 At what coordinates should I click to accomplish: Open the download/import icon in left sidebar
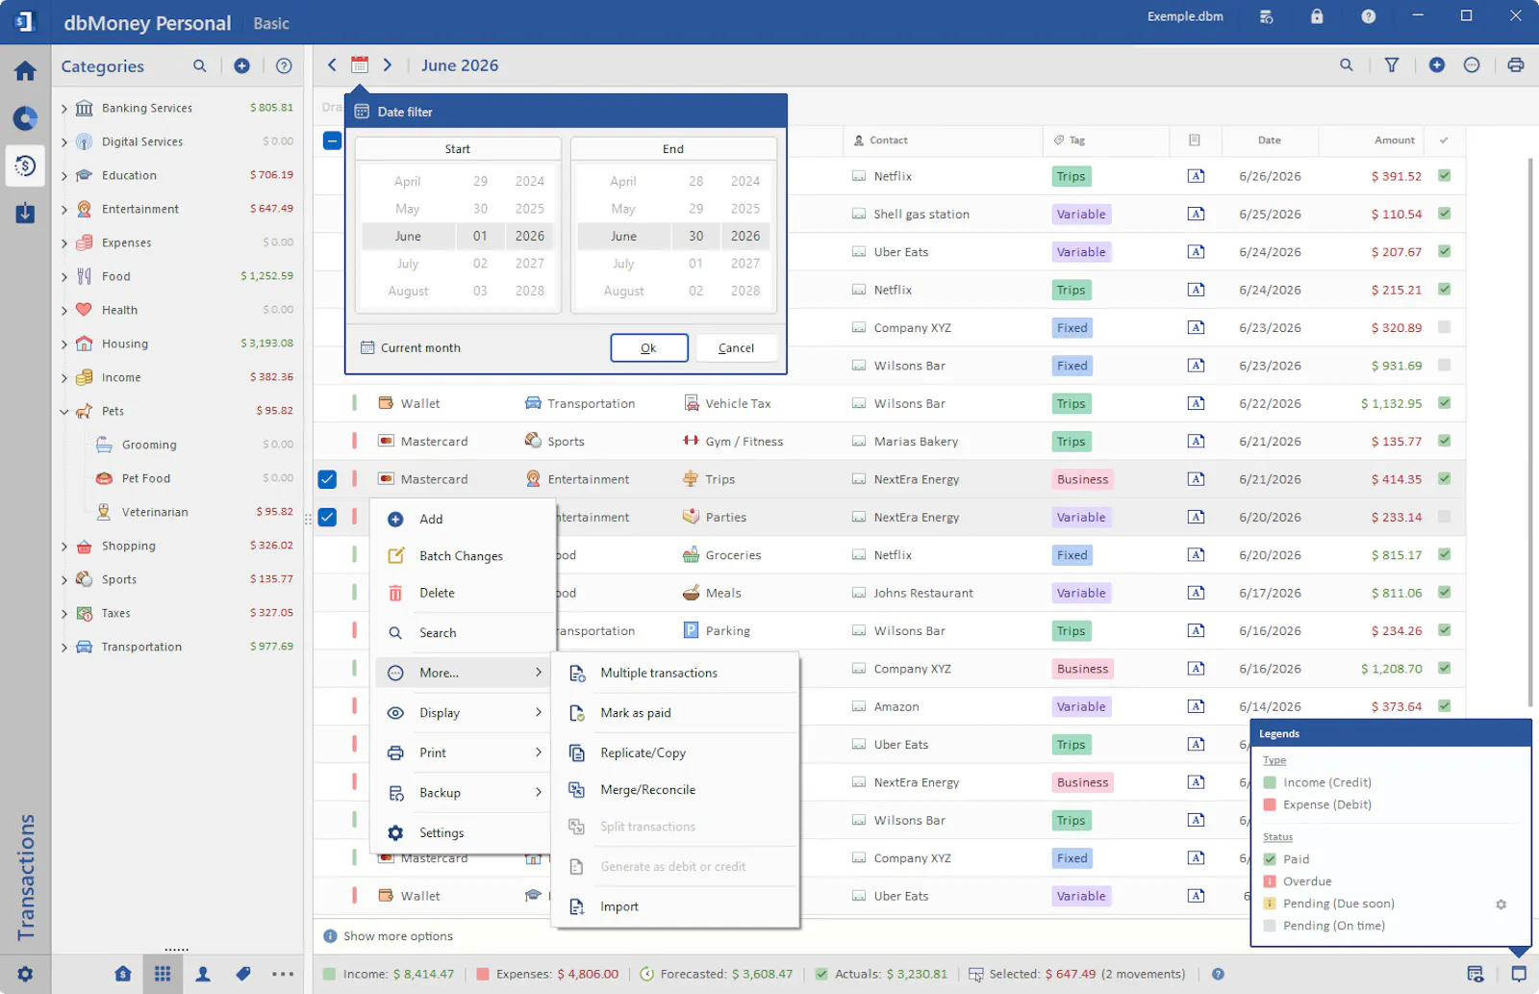click(25, 213)
